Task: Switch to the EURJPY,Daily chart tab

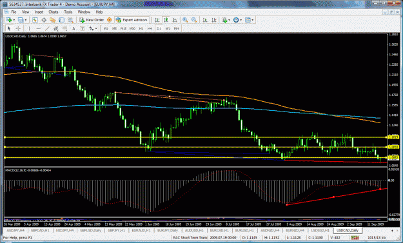Action: click(168, 230)
